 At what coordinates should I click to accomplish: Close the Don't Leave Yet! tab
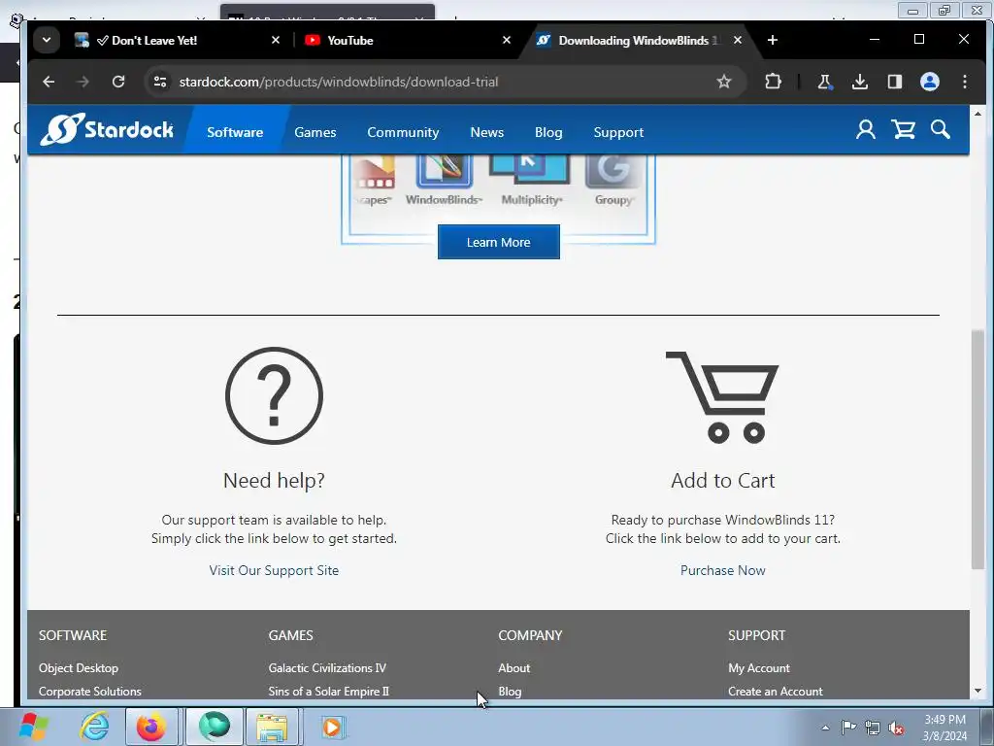pyautogui.click(x=275, y=40)
